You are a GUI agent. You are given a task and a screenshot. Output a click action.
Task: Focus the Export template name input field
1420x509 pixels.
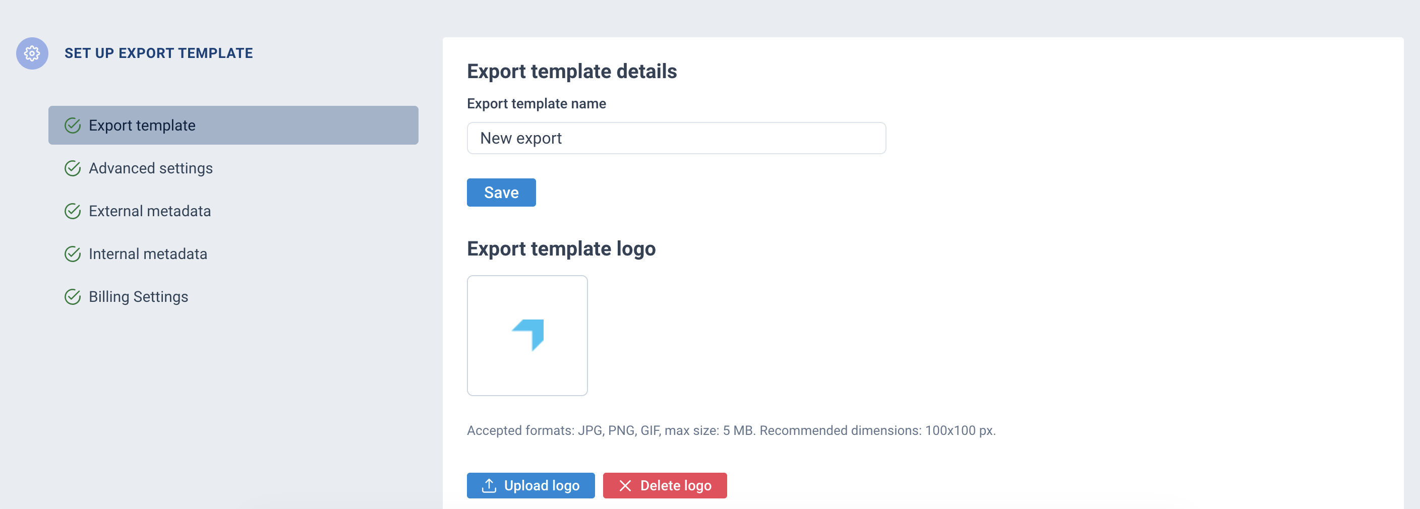click(x=676, y=138)
